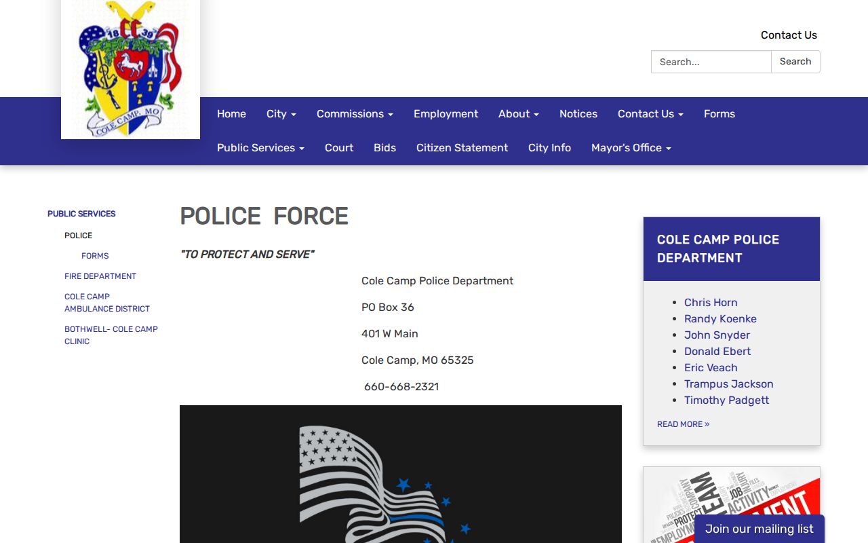
Task: Select Police in the sidebar
Action: tap(78, 236)
